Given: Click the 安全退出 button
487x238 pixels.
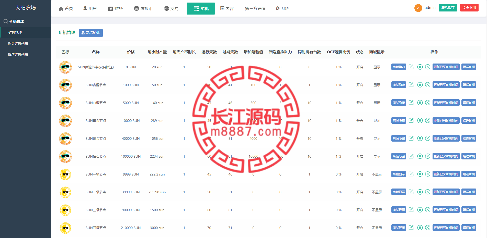Looking at the screenshot, I should [469, 8].
